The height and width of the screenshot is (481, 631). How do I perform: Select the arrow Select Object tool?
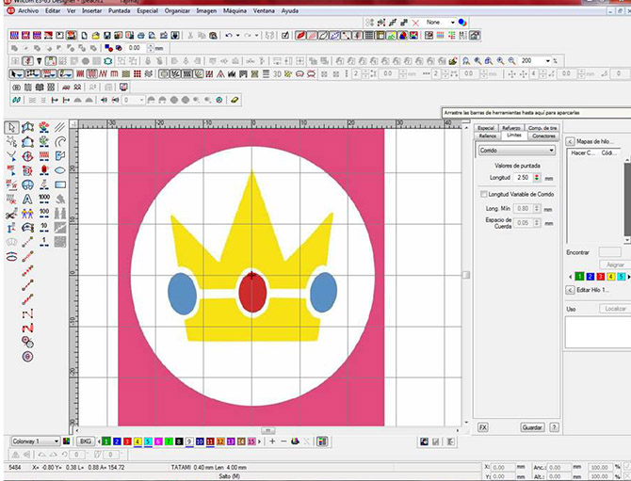(11, 127)
